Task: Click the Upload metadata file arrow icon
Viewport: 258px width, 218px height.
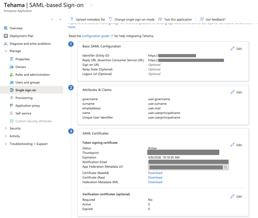Action: [72, 19]
